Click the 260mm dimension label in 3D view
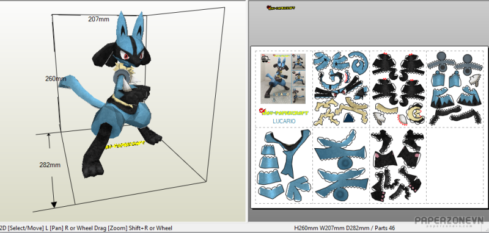 [x=56, y=79]
